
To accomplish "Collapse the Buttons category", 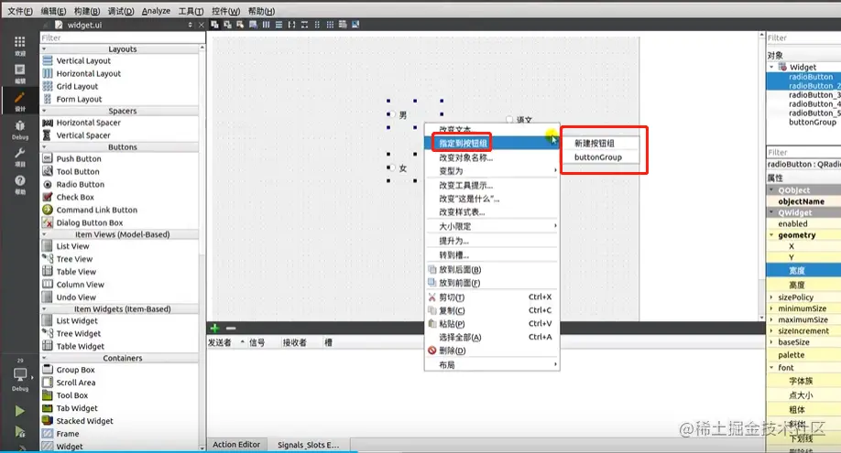I will 44,147.
